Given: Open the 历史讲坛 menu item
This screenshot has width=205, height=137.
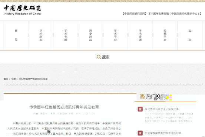Looking at the screenshot, I should (x=90, y=35).
